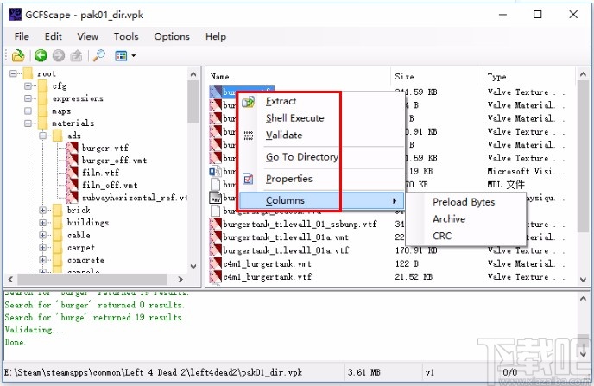Viewport: 594px width, 386px height.
Task: Select burgertank_tilewall_01a.vmt in file list
Action: tap(286, 237)
